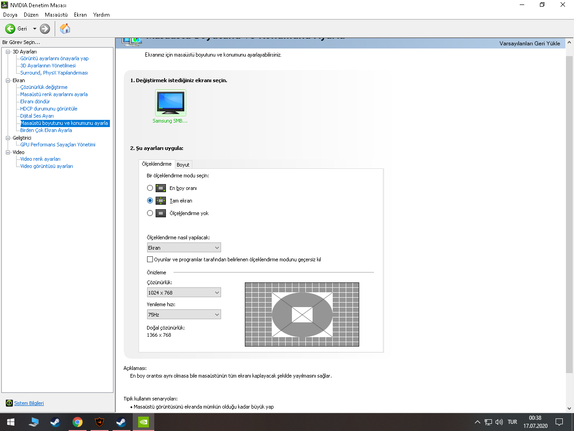The height and width of the screenshot is (431, 574).
Task: Open the Ekran scaling device dropdown
Action: click(x=184, y=248)
